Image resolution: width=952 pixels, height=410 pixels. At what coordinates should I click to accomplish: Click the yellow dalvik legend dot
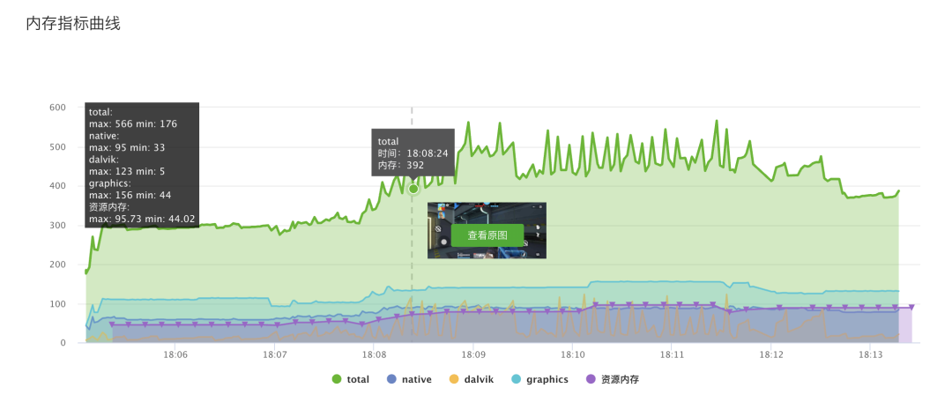tap(454, 379)
